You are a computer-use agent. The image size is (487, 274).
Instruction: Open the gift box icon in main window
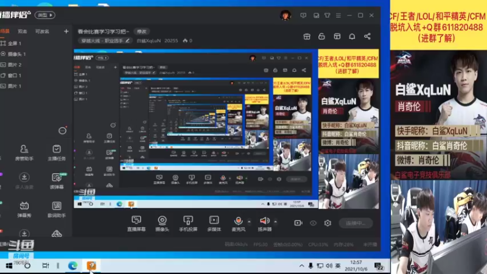pos(307,37)
